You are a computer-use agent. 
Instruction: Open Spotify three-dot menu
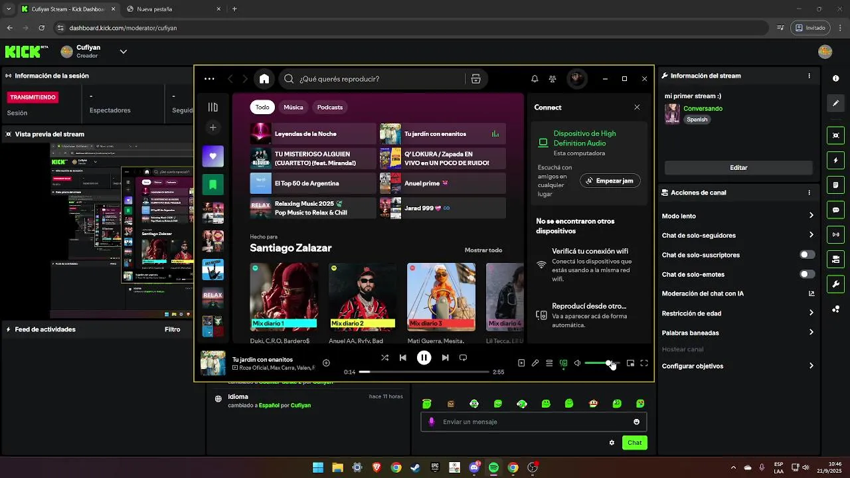click(209, 79)
